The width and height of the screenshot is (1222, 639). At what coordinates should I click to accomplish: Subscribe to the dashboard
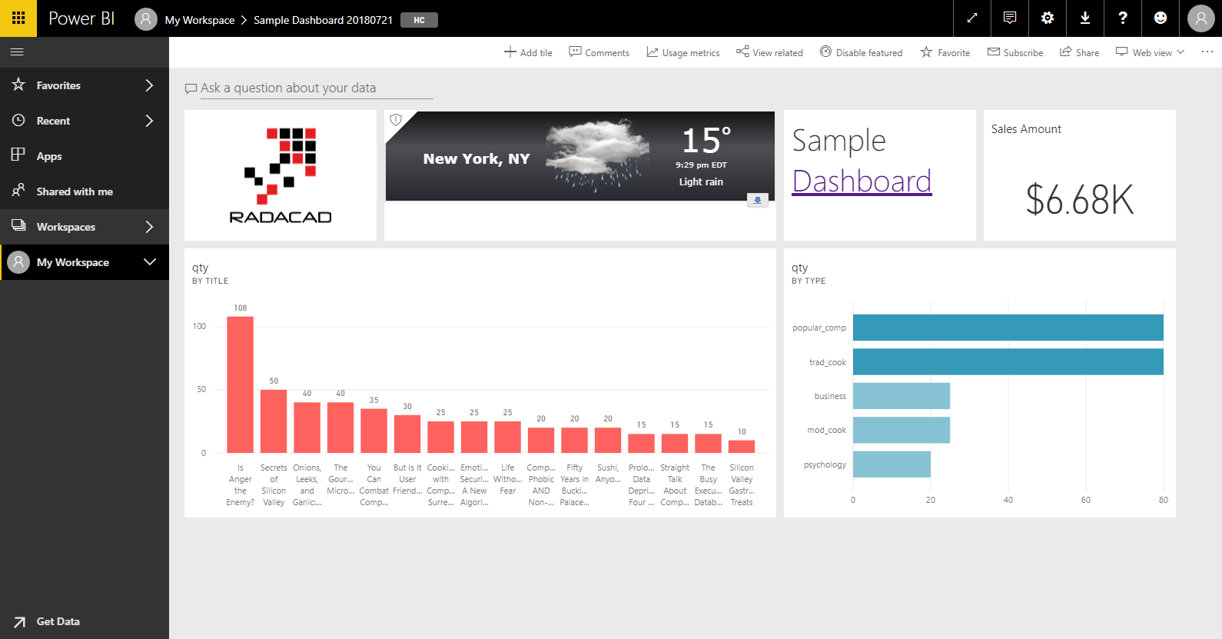pyautogui.click(x=1015, y=52)
